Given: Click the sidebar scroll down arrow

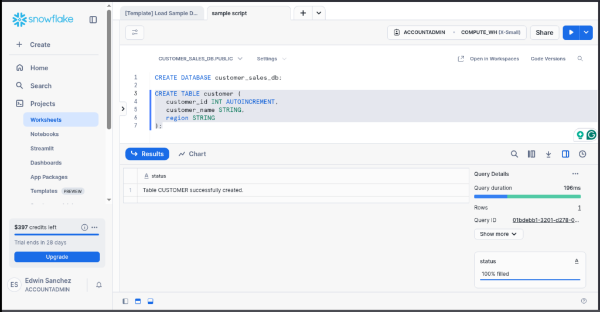Looking at the screenshot, I should click(x=109, y=200).
